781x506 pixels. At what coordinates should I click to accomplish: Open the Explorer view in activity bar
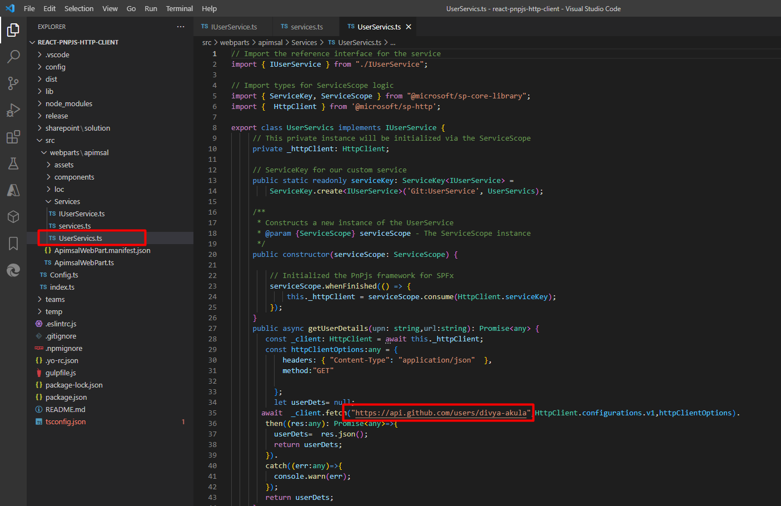13,29
